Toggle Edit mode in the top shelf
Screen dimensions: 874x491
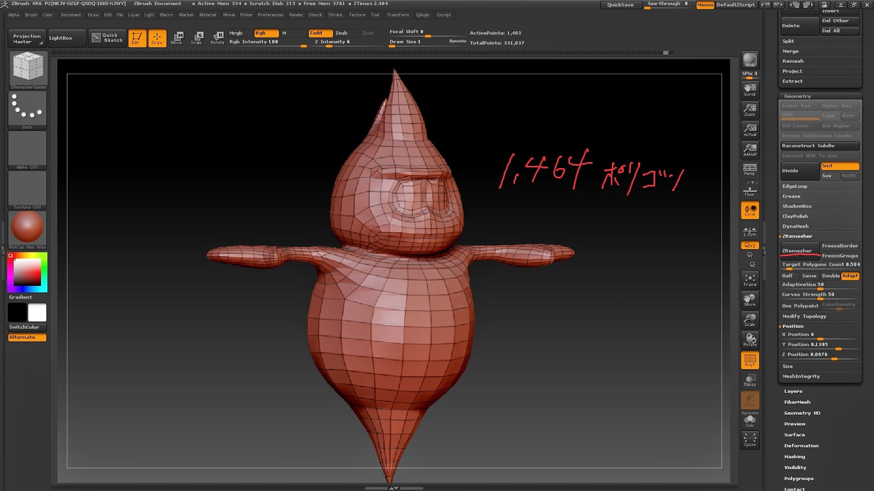coord(137,38)
